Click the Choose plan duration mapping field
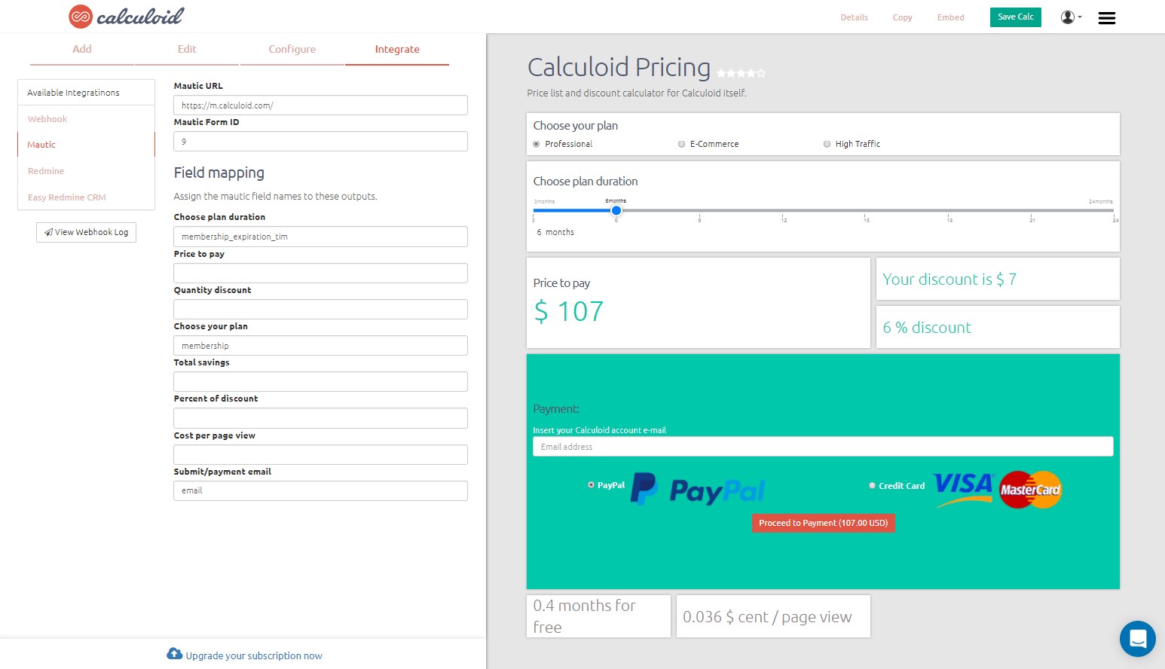 pos(320,237)
